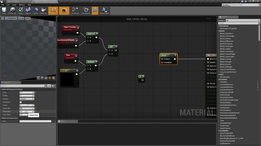Adjust the Output Min value slider

[27, 108]
